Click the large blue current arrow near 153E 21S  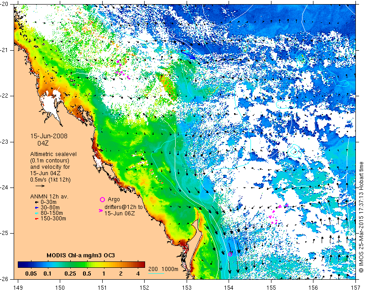point(188,55)
